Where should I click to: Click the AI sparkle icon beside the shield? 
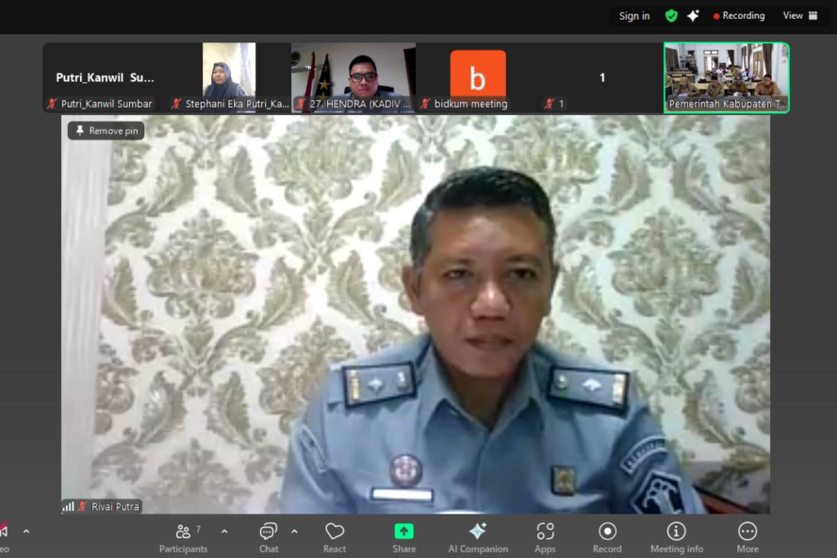(693, 16)
